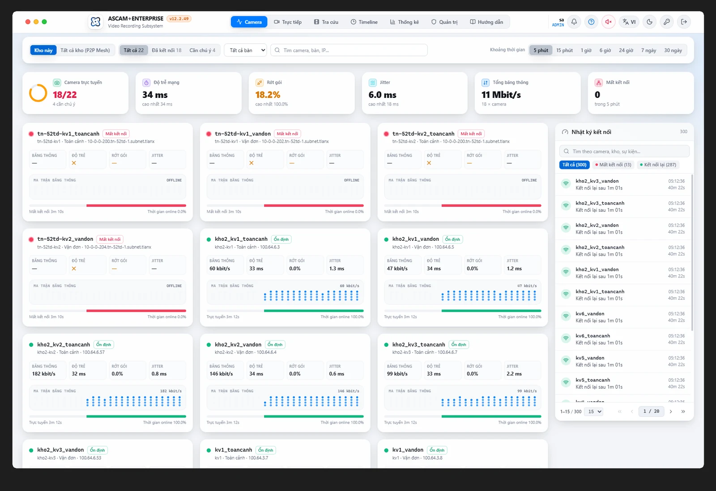The height and width of the screenshot is (491, 716).
Task: Open the notifications bell icon
Action: click(x=574, y=22)
